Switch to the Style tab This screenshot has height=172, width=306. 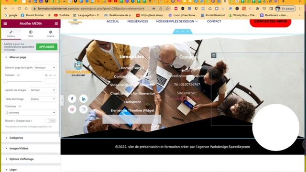(31, 34)
